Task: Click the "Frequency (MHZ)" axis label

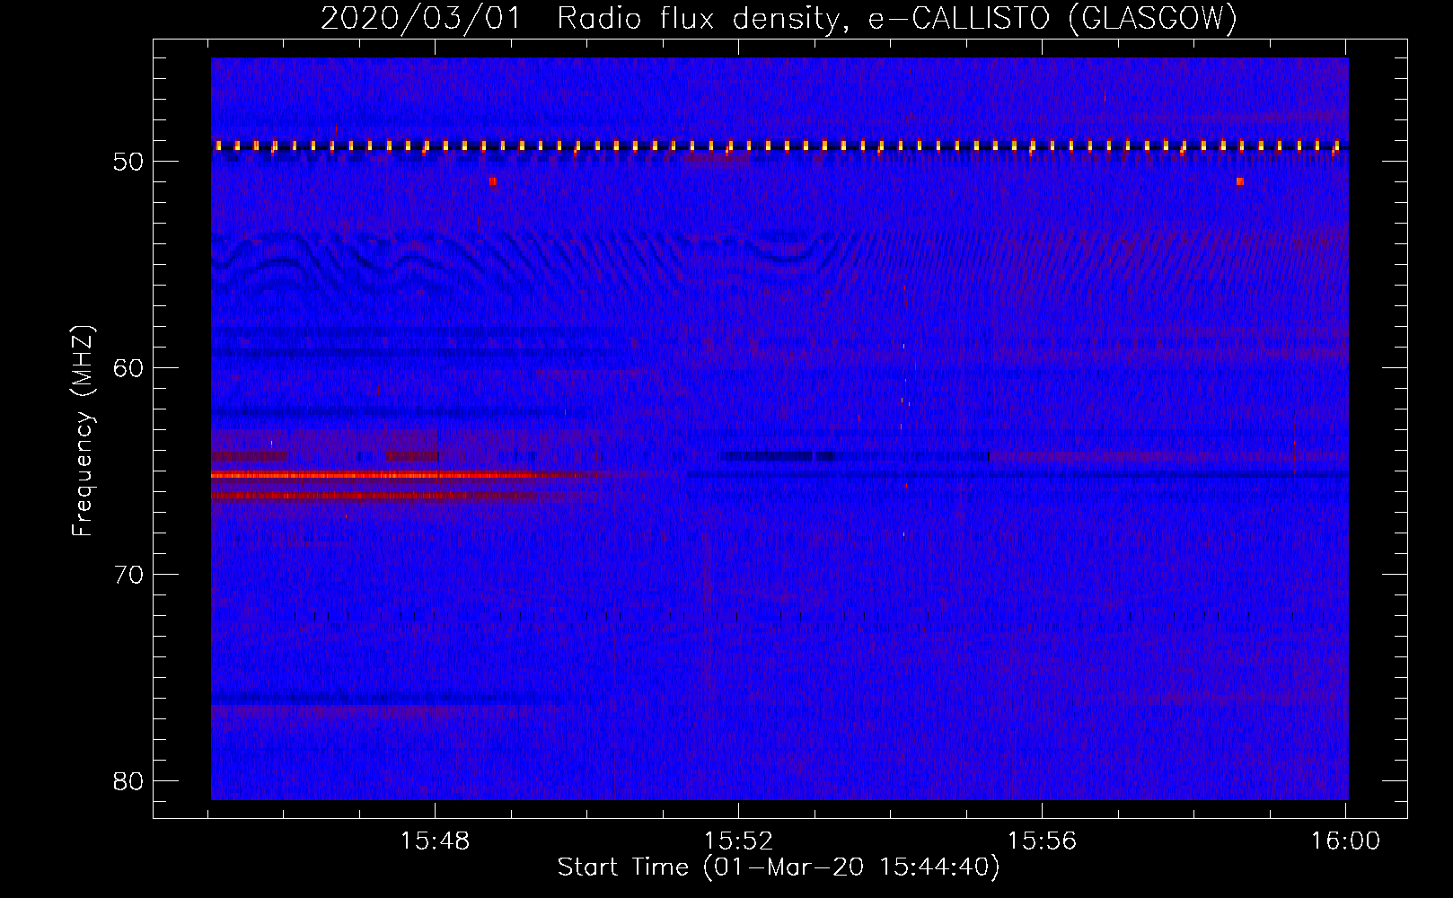Action: (83, 430)
